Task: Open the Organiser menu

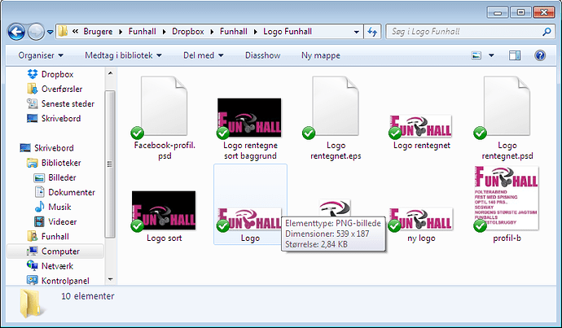Action: (41, 55)
